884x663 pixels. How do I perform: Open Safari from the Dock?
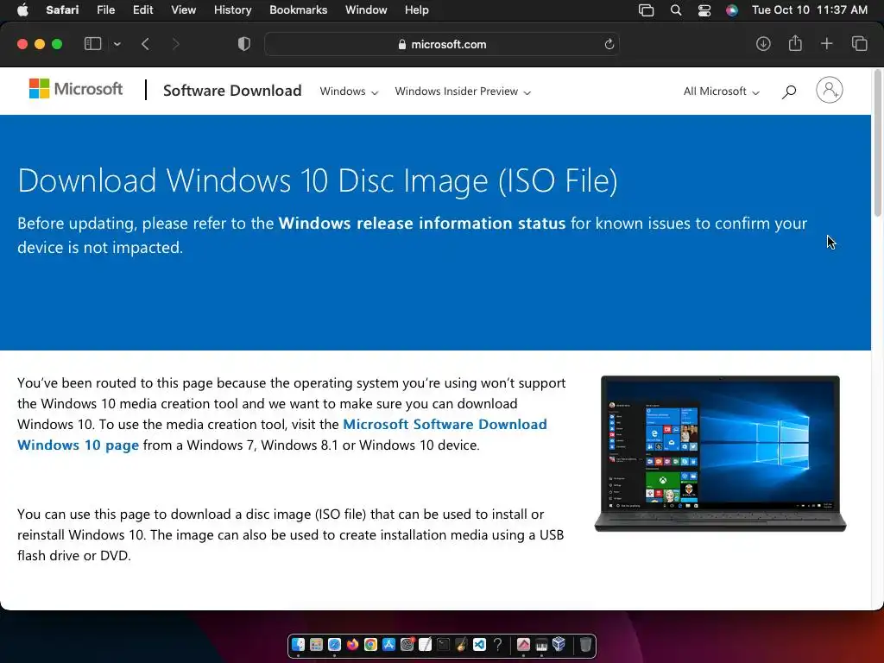click(334, 644)
